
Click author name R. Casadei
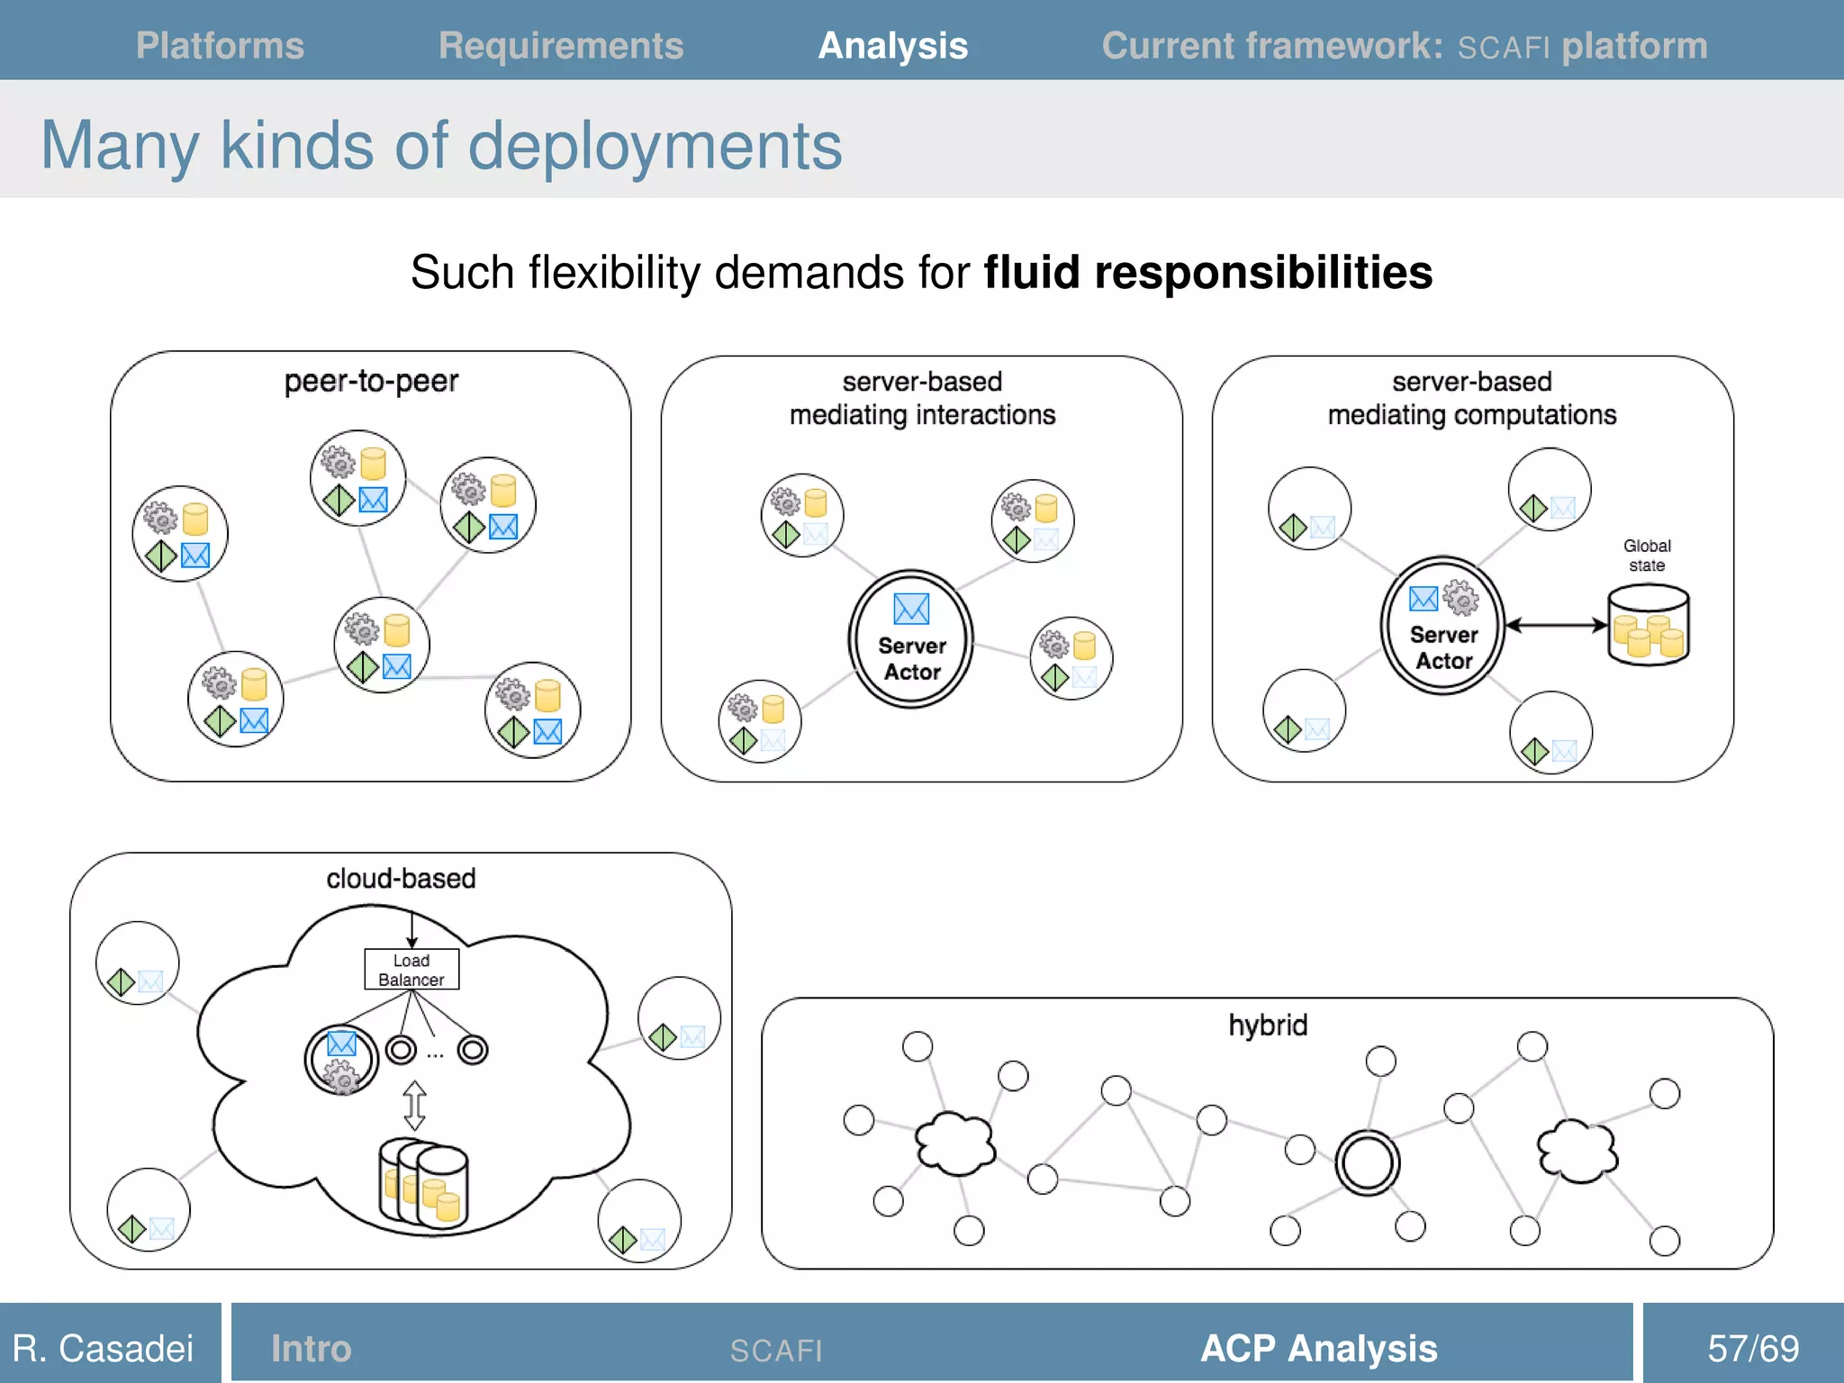104,1348
